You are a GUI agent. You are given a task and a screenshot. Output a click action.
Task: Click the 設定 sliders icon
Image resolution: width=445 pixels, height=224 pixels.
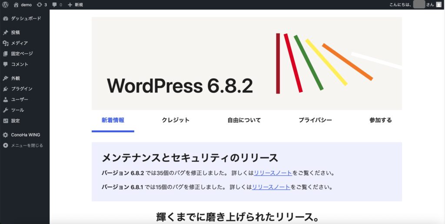coord(5,121)
